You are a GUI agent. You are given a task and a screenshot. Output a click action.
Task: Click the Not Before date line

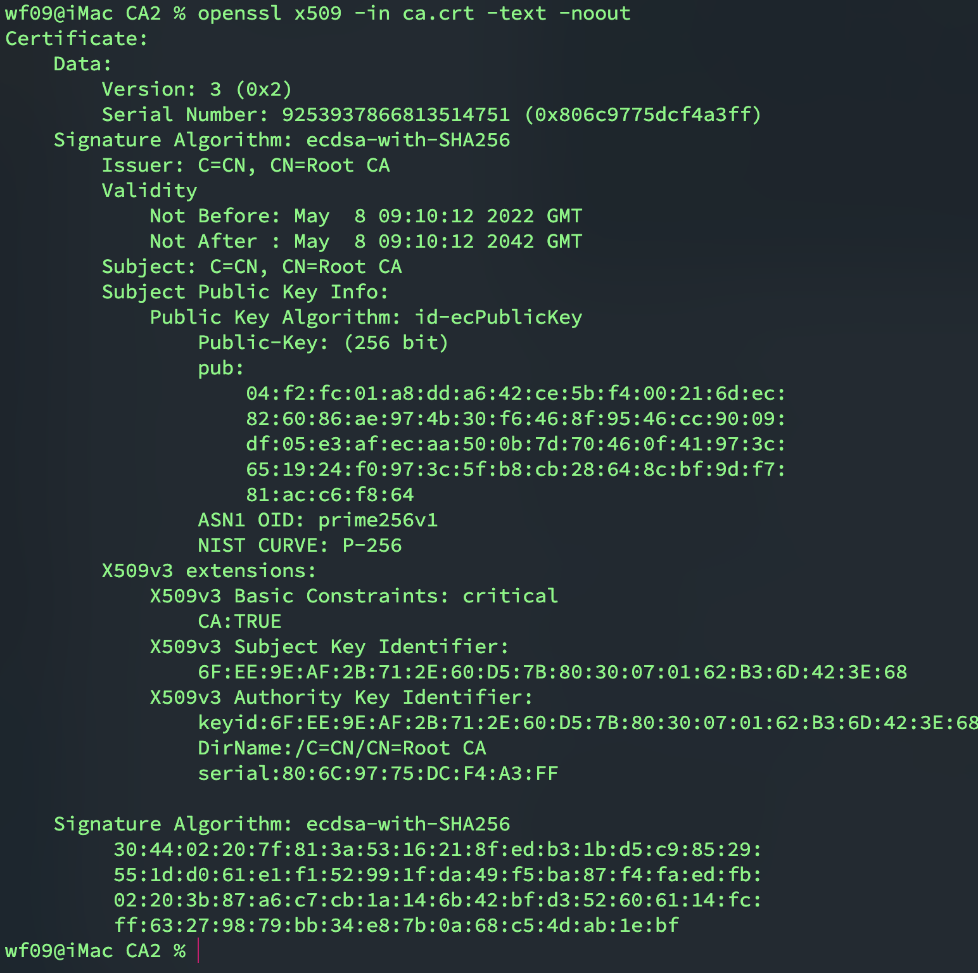coord(365,216)
